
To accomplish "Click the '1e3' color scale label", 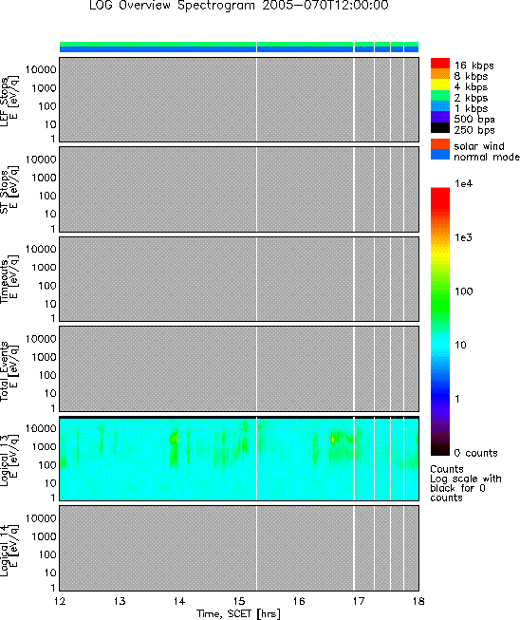I will click(x=463, y=237).
